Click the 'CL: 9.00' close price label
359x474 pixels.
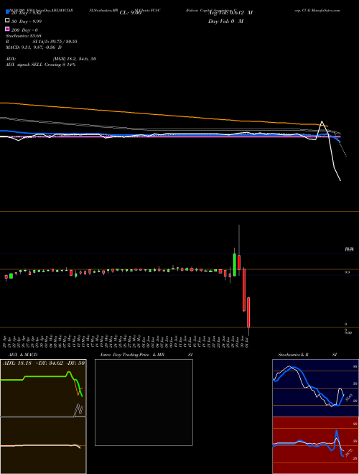[131, 13]
